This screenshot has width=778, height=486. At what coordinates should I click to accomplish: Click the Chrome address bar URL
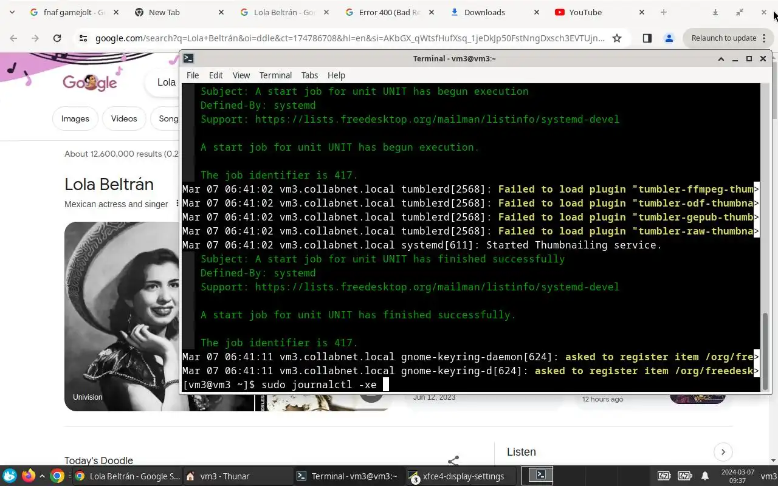pyautogui.click(x=349, y=38)
